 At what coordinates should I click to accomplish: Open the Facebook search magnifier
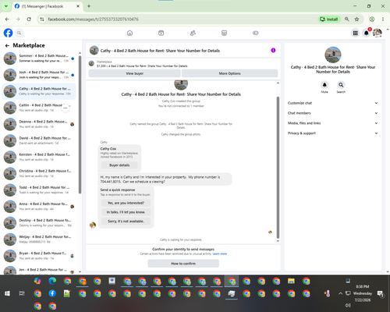click(19, 33)
